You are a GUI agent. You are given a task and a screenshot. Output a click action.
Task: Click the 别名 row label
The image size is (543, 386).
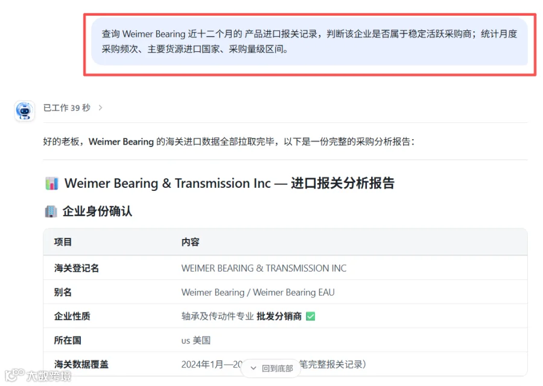[x=63, y=292]
